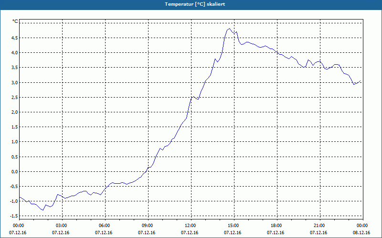Select the 4,0 y-axis value
Screen dimensions: 382x238
pos(14,53)
